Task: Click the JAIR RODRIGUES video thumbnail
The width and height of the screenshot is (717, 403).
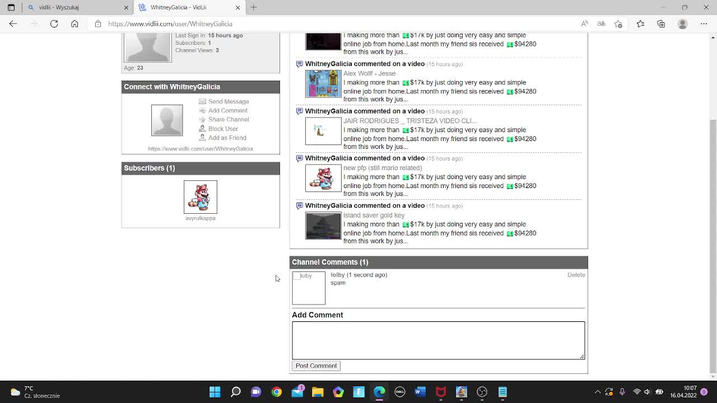Action: (323, 132)
